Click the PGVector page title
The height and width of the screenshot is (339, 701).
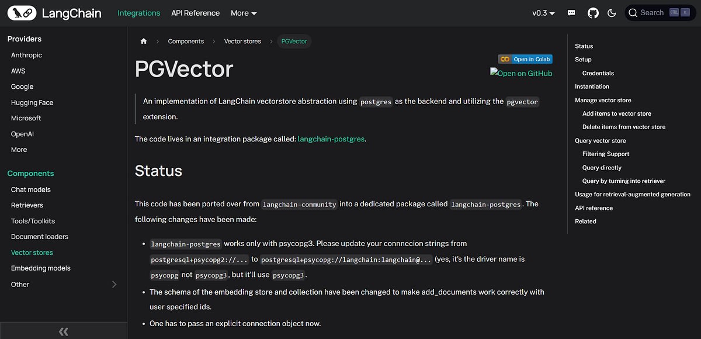(x=184, y=69)
